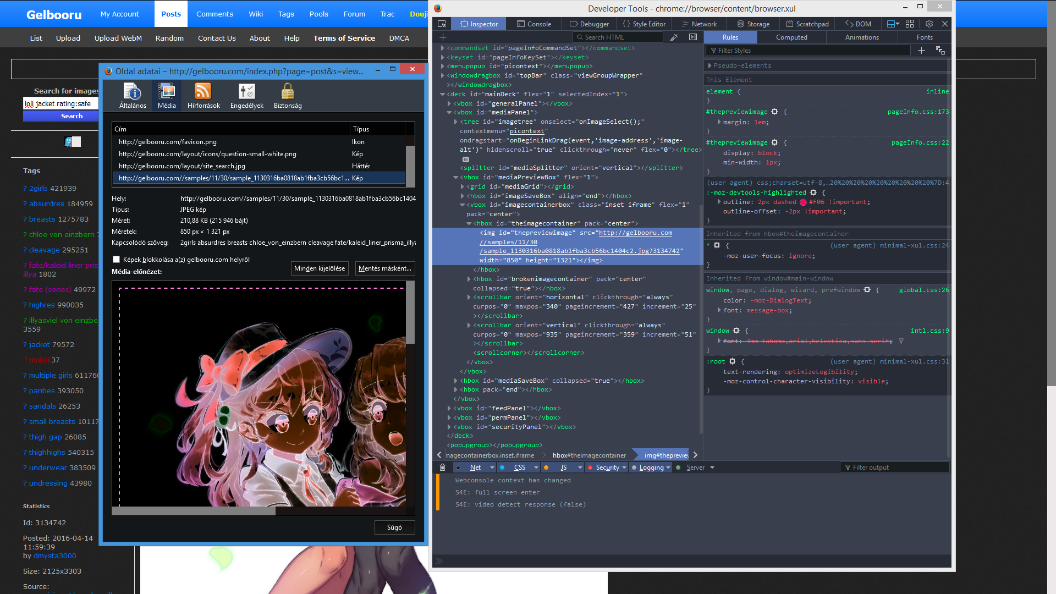Switch to the Console devtools tab
The width and height of the screenshot is (1056, 594).
coord(534,24)
